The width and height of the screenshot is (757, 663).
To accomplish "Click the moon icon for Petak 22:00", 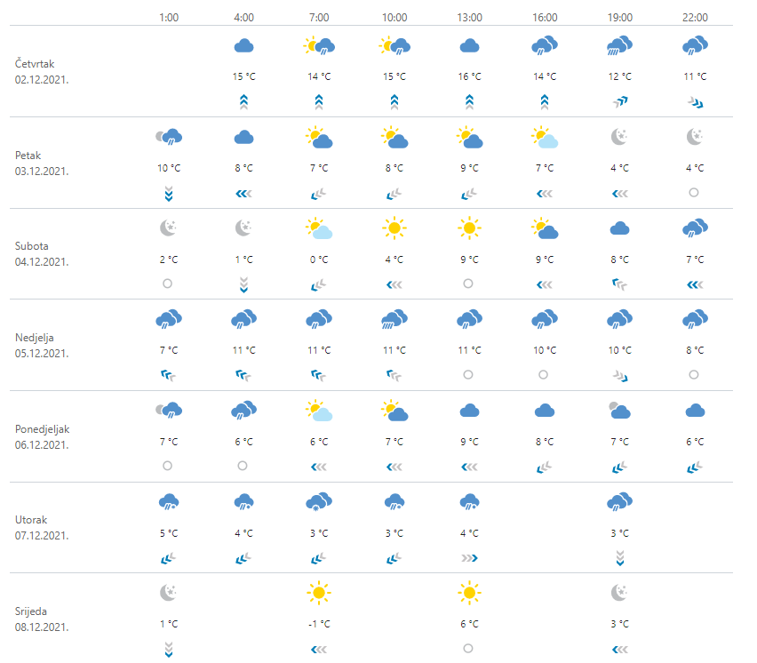I will (695, 137).
